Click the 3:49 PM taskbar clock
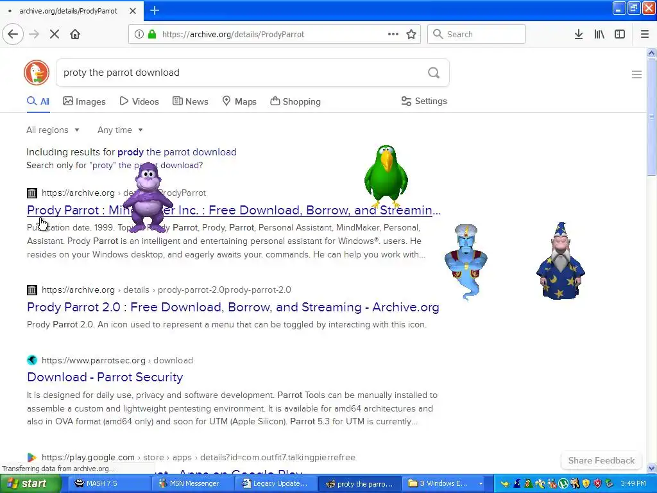Viewport: 657px width, 493px height. (x=633, y=483)
